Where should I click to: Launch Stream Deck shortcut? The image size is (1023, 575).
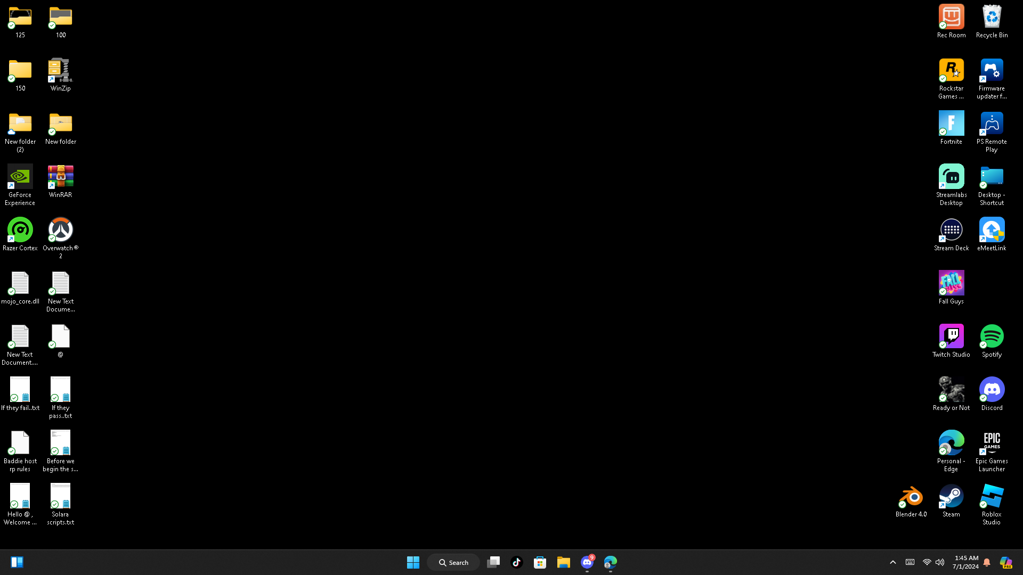951,234
